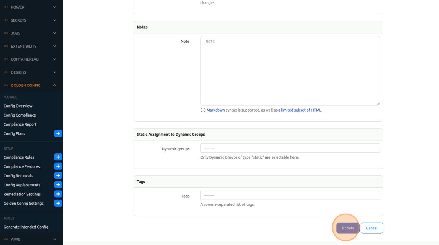The height and width of the screenshot is (245, 439).
Task: Focus the Note text area
Action: [290, 71]
